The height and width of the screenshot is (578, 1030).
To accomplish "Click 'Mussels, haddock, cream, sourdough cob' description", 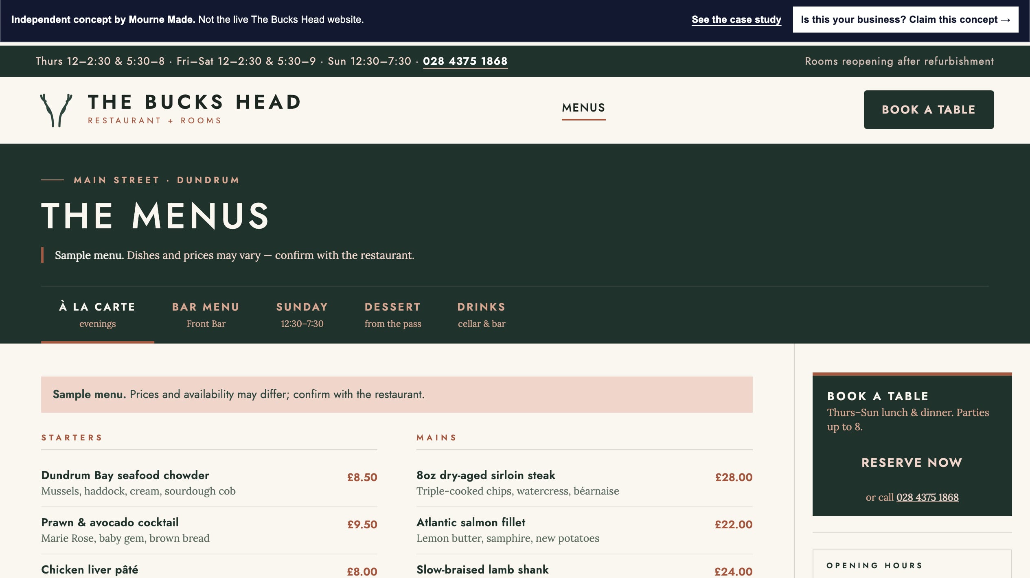I will pos(138,491).
